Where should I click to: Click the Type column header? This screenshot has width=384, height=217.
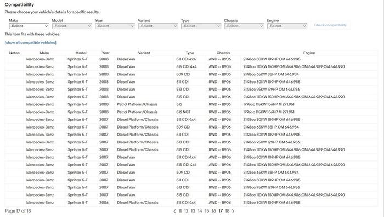pos(190,53)
